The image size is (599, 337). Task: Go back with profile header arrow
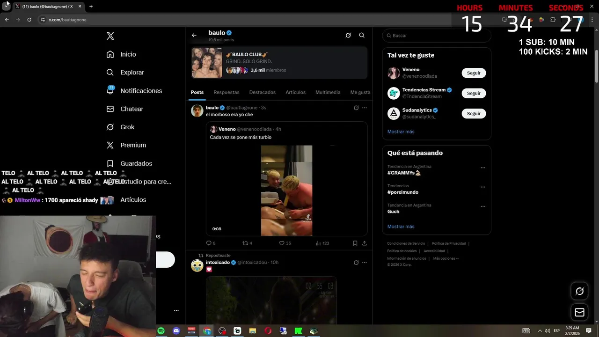[x=194, y=35]
